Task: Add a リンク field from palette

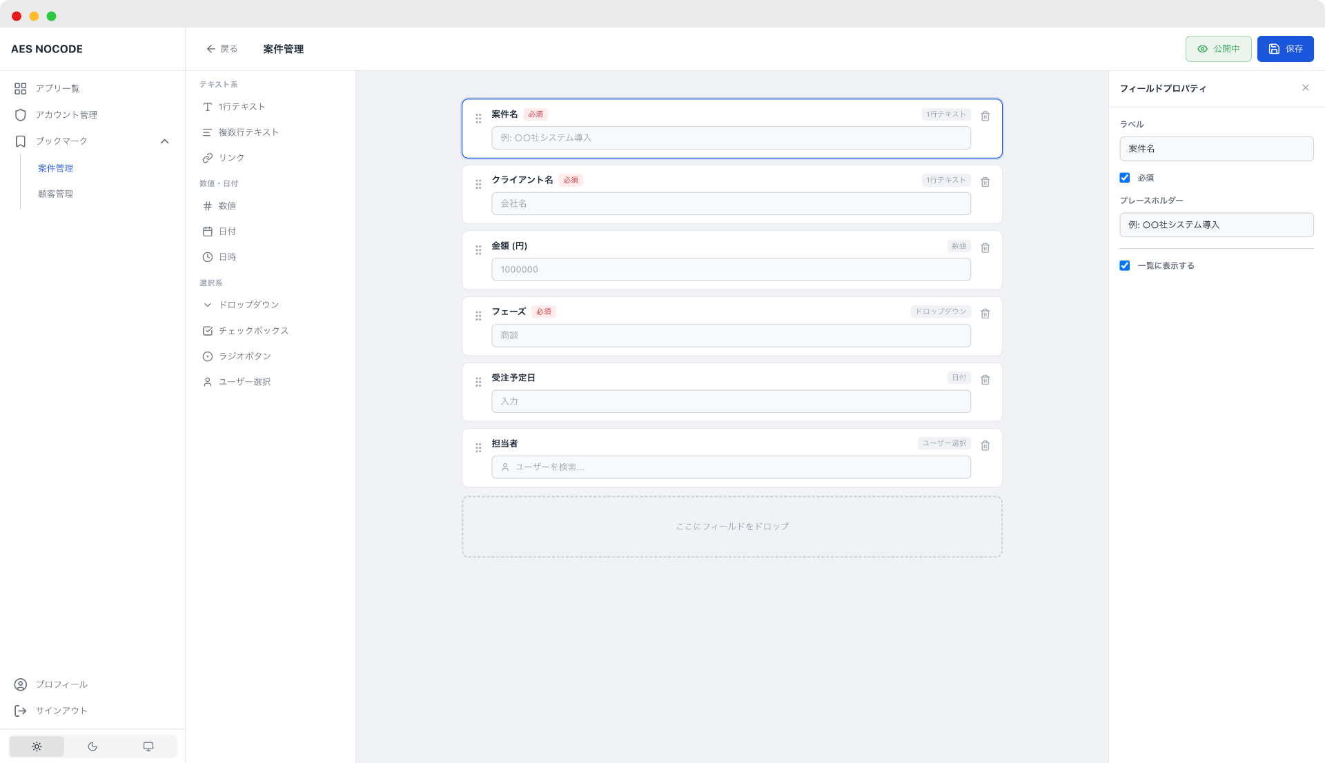Action: pos(231,158)
